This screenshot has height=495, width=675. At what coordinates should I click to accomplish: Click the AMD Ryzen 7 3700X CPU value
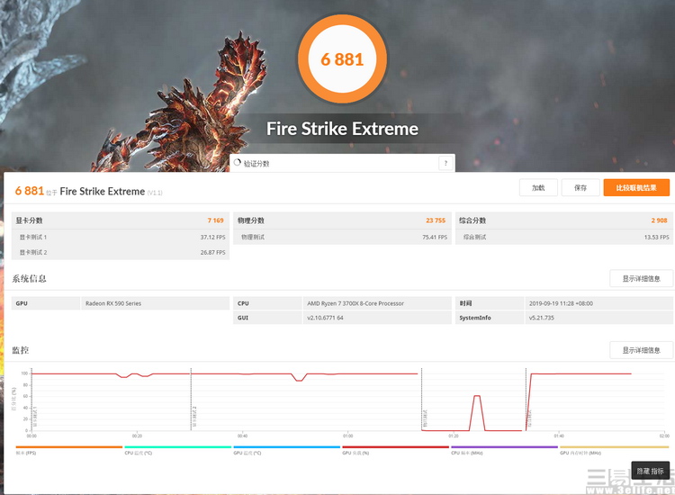(x=355, y=303)
